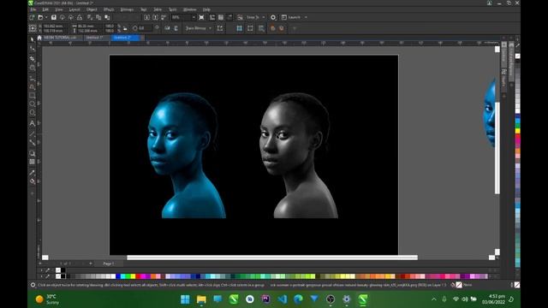
Task: Select the Text tool
Action: 33,123
